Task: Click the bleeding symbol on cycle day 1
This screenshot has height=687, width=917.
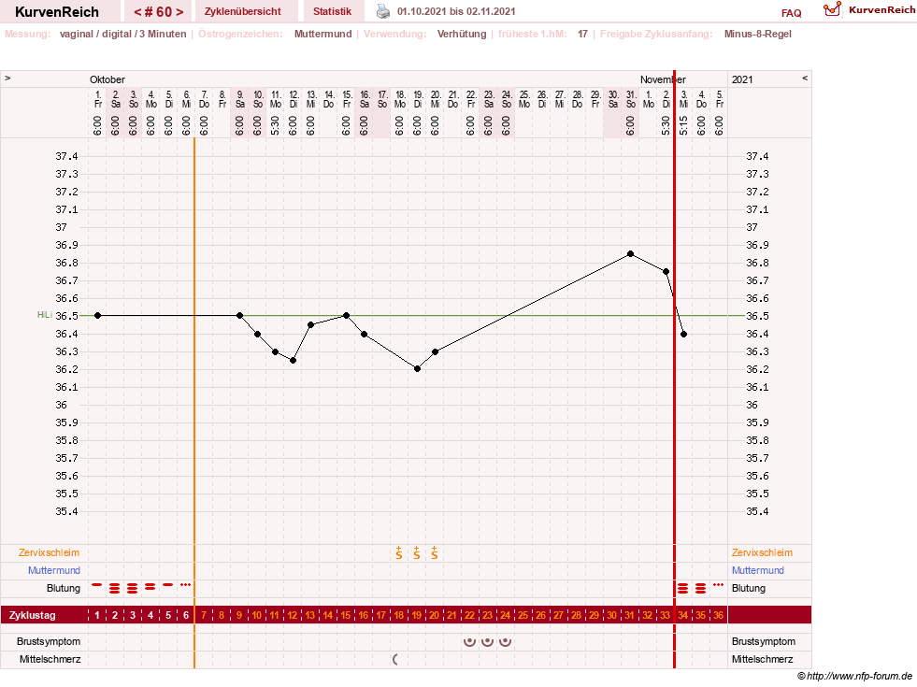Action: tap(97, 585)
